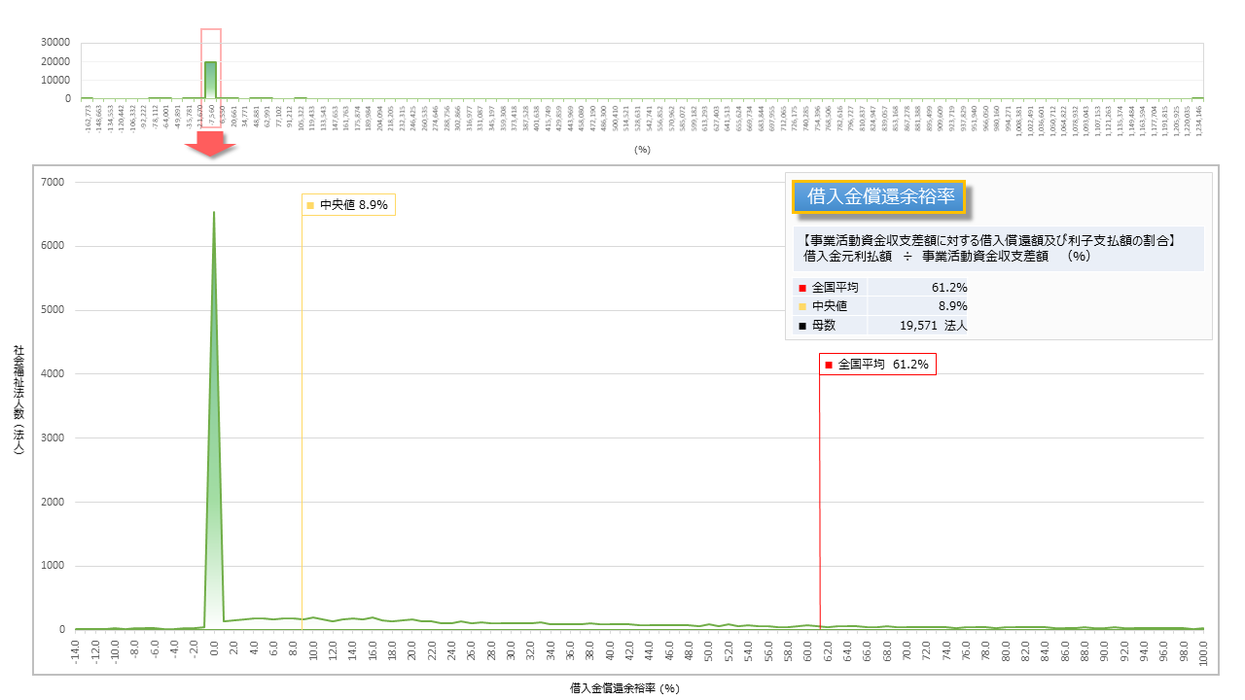Click the 30000 label on overview chart
The height and width of the screenshot is (700, 1245).
click(55, 43)
